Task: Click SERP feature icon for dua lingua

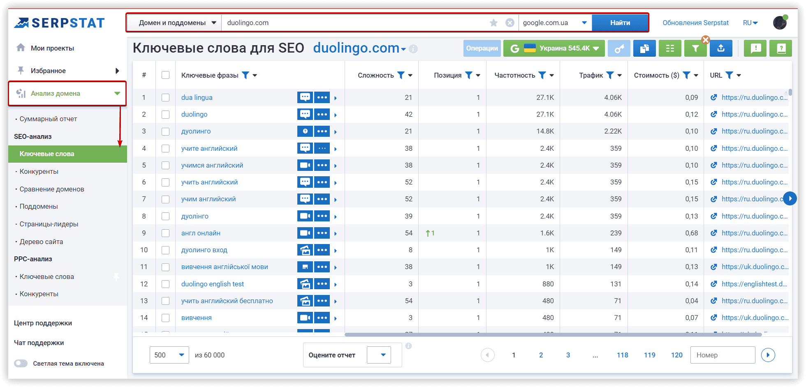Action: coord(305,97)
